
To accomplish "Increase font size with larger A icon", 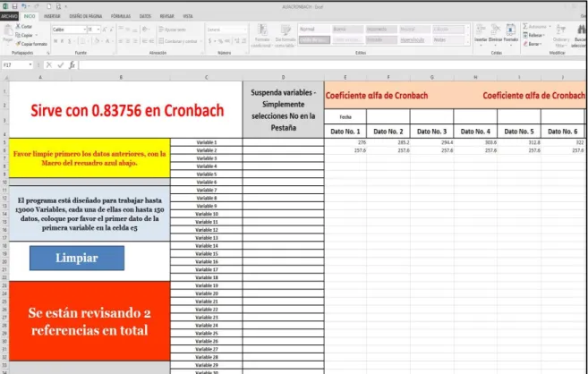I will point(105,30).
